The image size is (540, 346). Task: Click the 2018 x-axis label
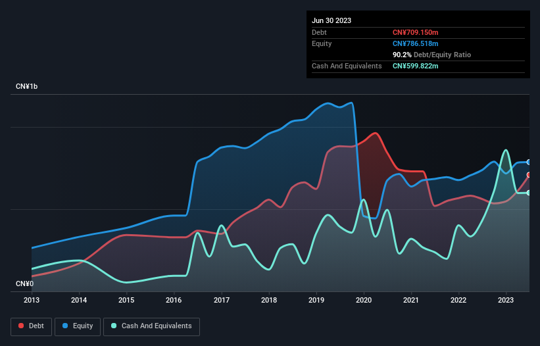point(269,300)
